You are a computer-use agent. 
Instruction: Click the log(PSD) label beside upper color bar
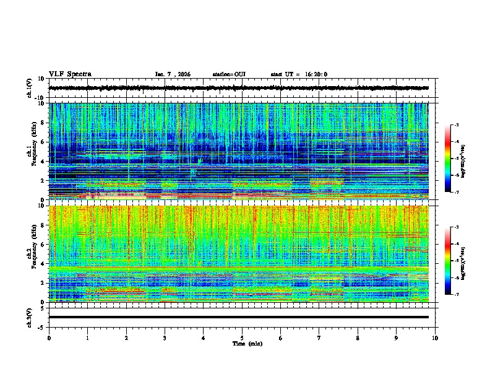(463, 162)
